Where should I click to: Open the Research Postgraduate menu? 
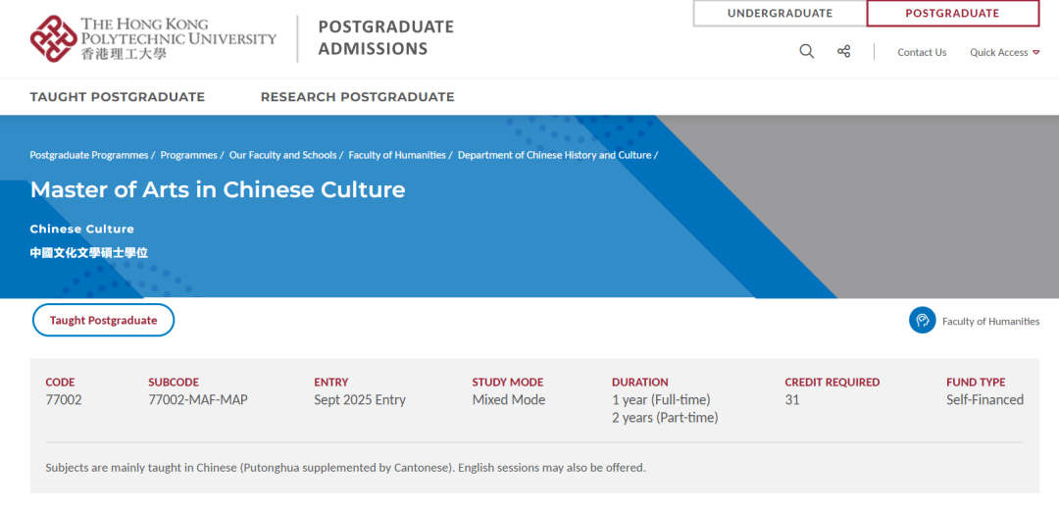[x=357, y=97]
